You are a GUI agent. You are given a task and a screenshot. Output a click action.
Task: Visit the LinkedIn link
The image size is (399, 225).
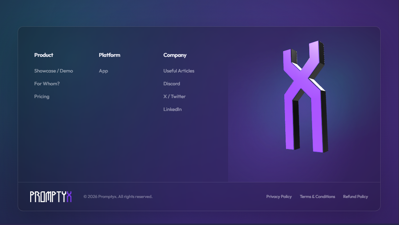tap(172, 109)
